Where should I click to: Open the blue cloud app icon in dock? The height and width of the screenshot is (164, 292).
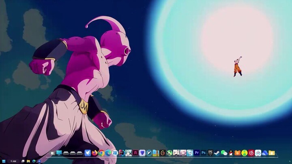264,153
